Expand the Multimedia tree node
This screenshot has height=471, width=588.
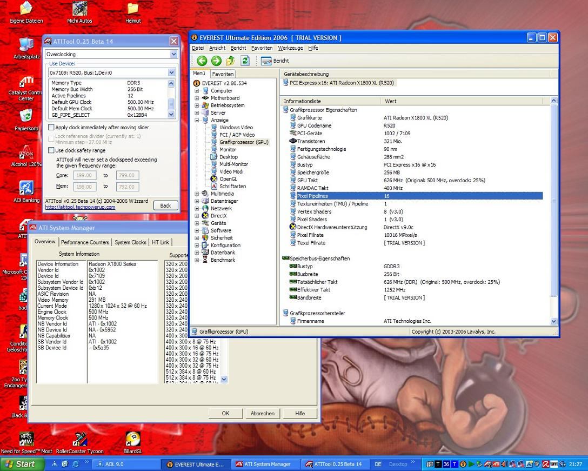197,194
